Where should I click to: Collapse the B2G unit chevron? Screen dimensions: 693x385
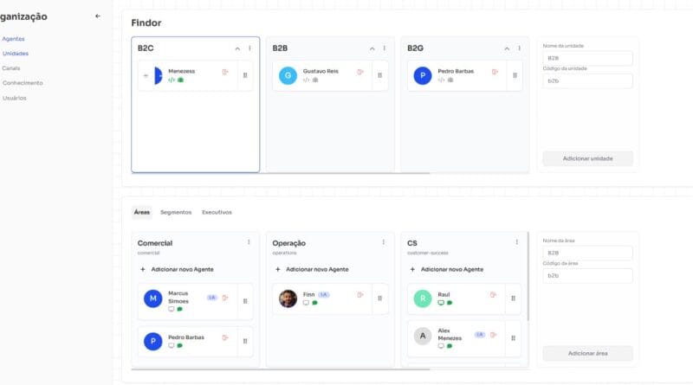tap(508, 48)
